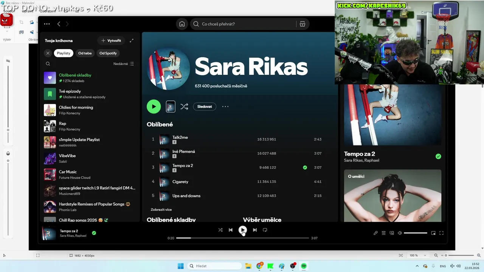The image size is (484, 272).
Task: Enable shuffle next to Sledovat button
Action: click(x=184, y=107)
